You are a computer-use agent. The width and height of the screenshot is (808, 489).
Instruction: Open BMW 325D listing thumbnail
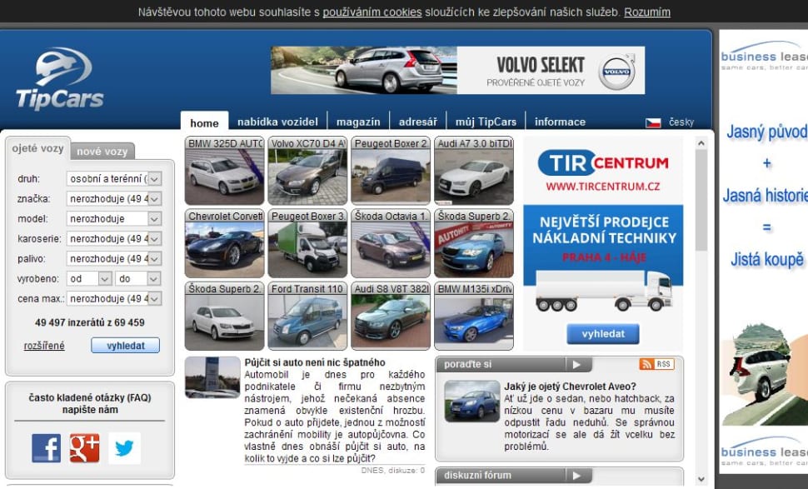(224, 171)
